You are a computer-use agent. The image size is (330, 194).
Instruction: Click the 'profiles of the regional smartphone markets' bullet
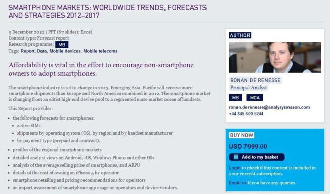click(57, 150)
